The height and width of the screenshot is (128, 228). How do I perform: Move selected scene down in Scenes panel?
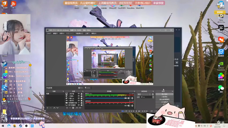57,108
